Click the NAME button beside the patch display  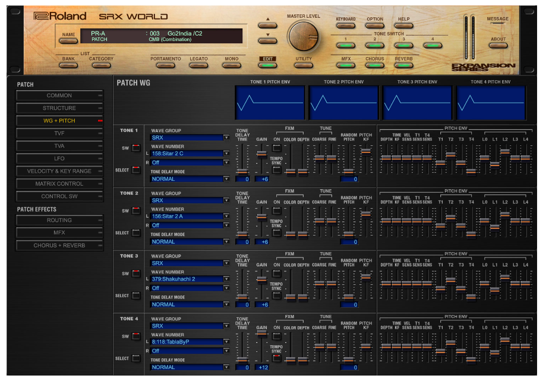[68, 41]
